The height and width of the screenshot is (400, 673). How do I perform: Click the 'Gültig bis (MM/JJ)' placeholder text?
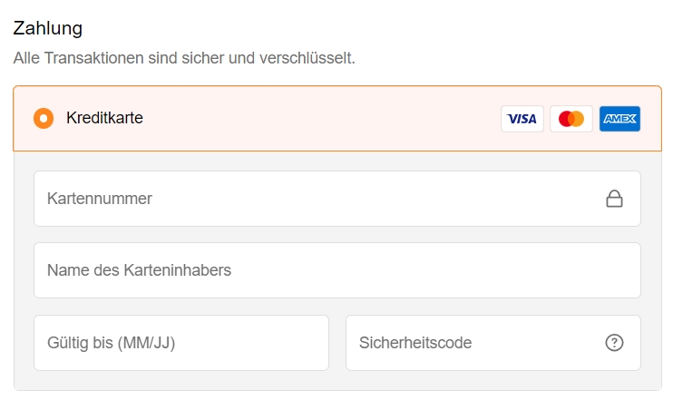click(x=112, y=344)
